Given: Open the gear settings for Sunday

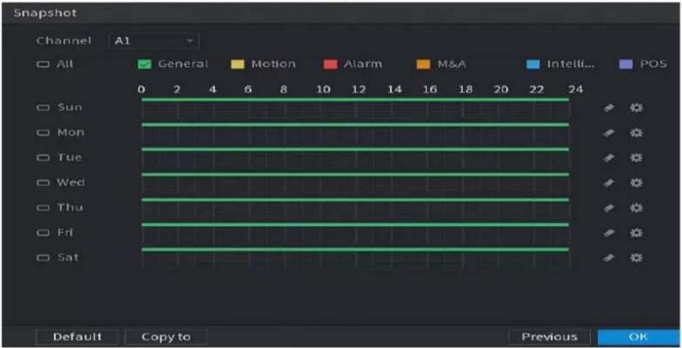Looking at the screenshot, I should pyautogui.click(x=636, y=107).
